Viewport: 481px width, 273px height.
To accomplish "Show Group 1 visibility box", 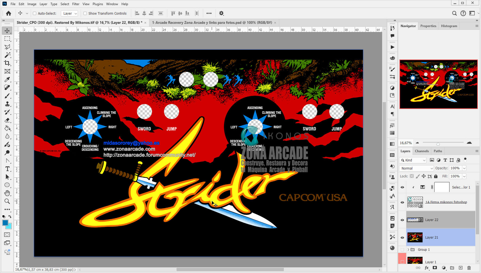I will click(402, 250).
